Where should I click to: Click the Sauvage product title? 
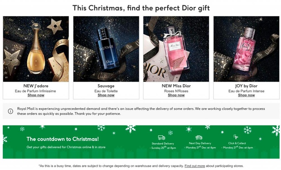[106, 86]
